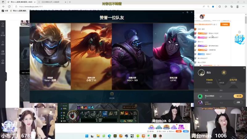Open the browser profile avatar

(x=237, y=6)
